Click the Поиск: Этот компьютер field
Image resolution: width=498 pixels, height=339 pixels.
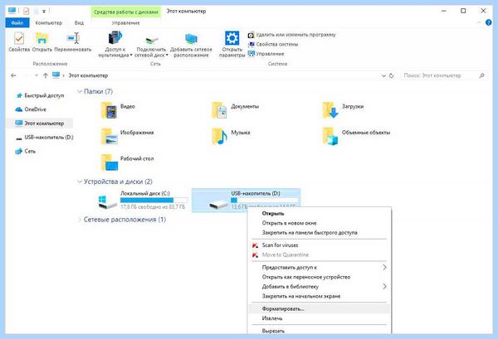(442, 75)
